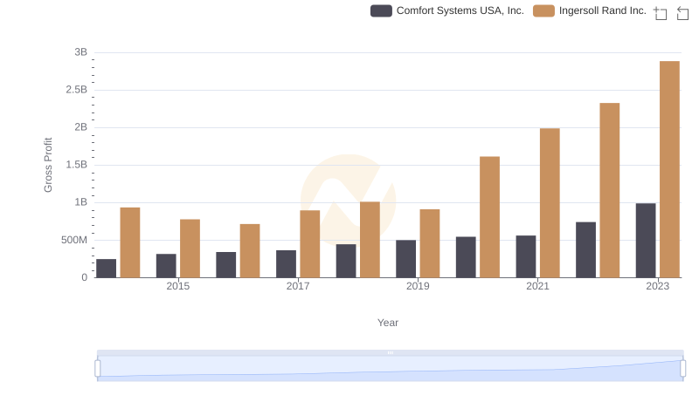Click the Year axis title
The image size is (699, 402).
(x=388, y=323)
